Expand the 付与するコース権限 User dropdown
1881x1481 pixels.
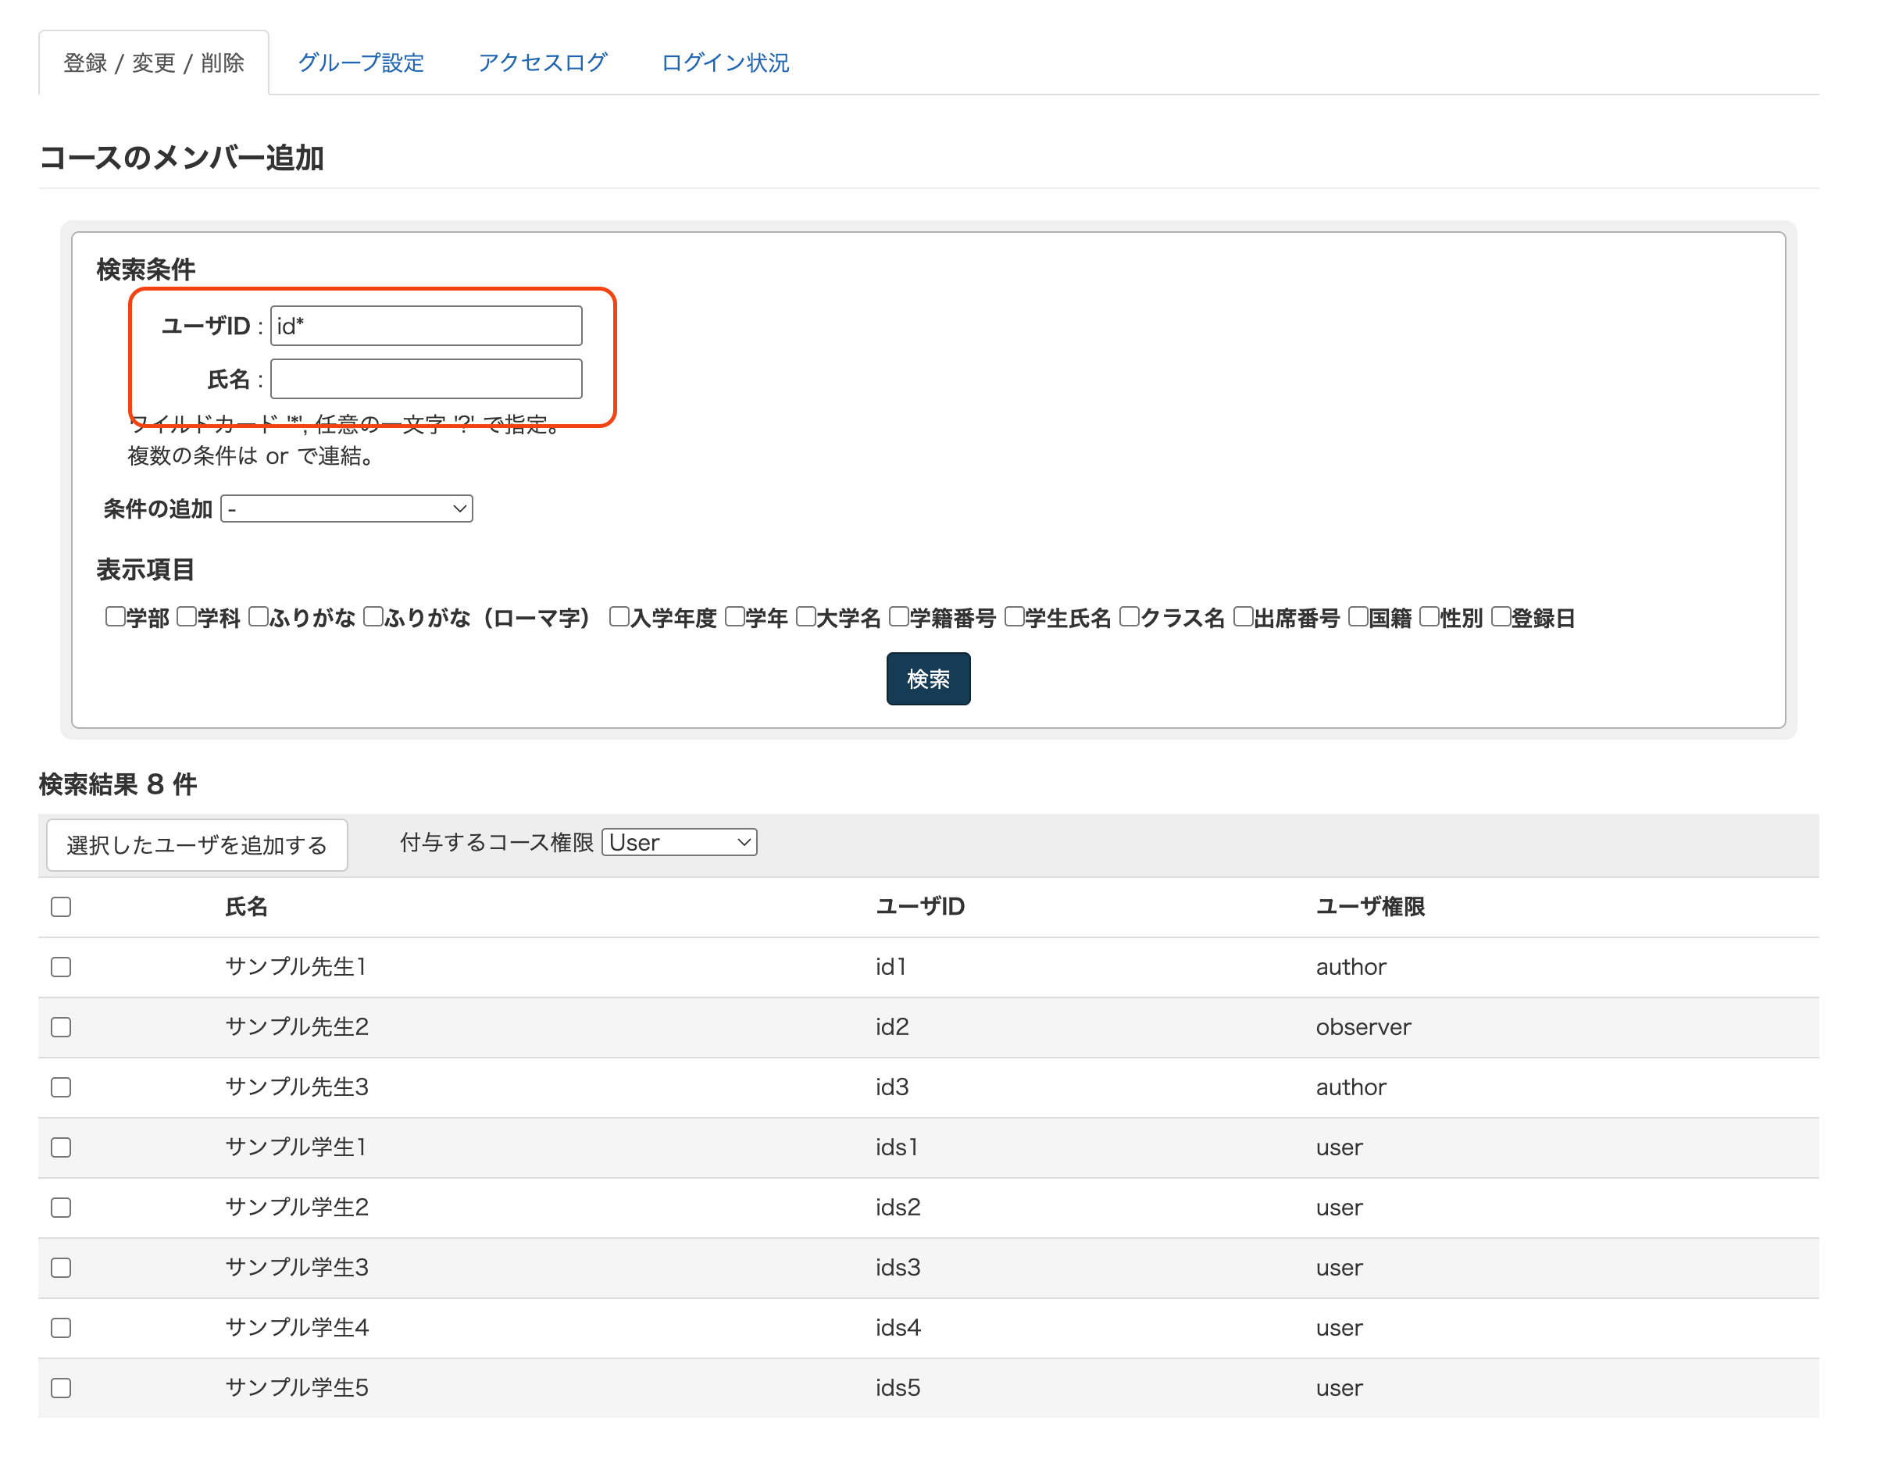point(679,842)
